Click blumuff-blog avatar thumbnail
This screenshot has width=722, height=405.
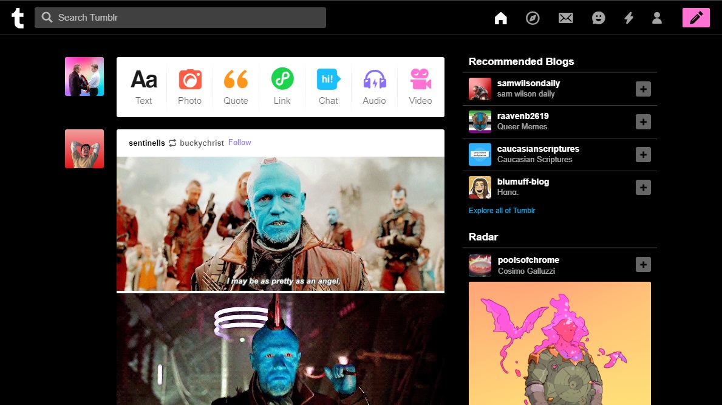point(480,187)
